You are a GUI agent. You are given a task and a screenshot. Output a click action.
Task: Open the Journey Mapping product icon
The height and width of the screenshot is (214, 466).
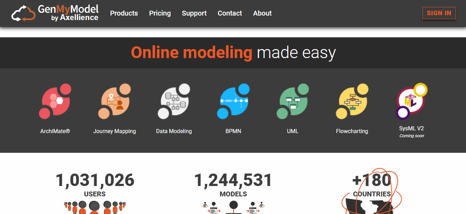pos(114,101)
